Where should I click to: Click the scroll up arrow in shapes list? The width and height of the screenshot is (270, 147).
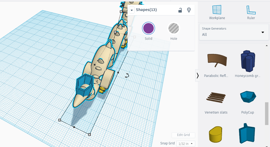tap(267, 46)
